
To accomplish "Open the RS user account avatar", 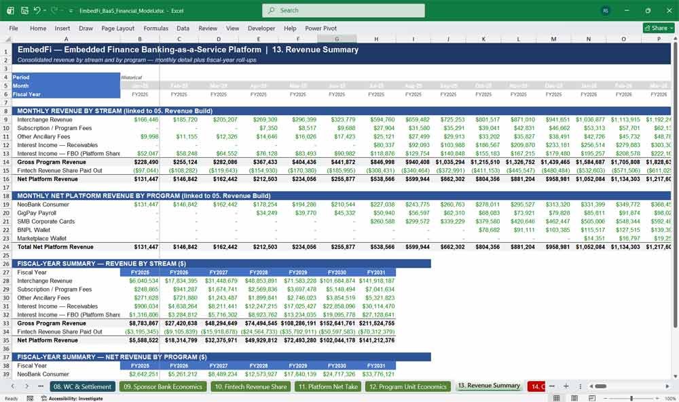I will (x=606, y=11).
